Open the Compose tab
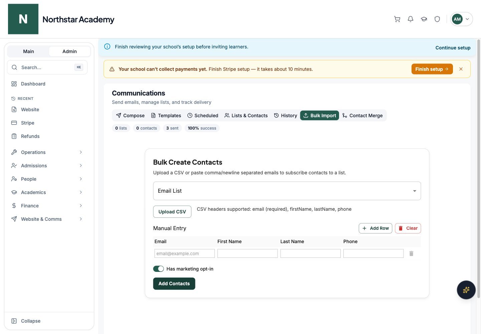 pyautogui.click(x=130, y=116)
